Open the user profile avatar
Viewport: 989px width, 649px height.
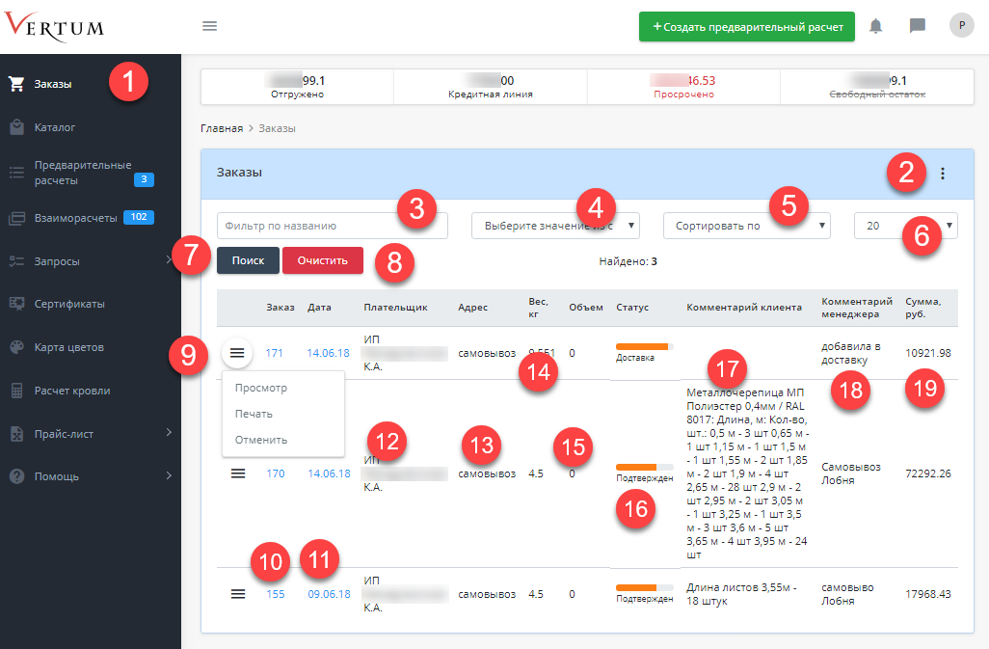(961, 26)
